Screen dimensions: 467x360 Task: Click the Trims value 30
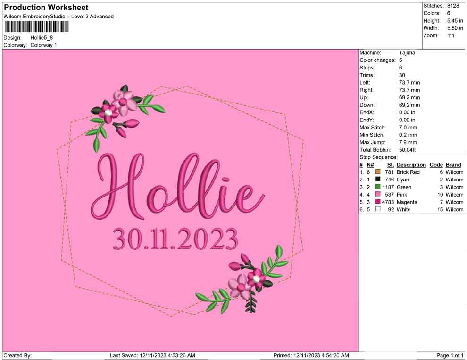pos(402,75)
